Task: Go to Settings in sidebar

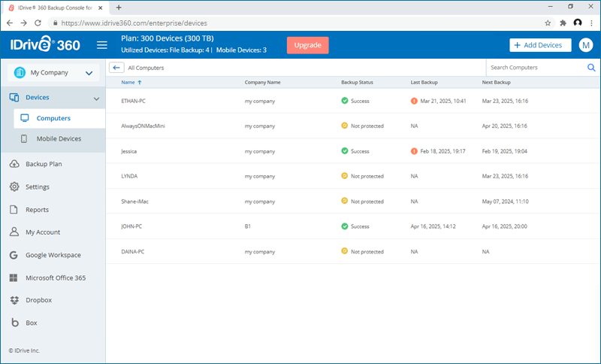Action: pos(38,187)
